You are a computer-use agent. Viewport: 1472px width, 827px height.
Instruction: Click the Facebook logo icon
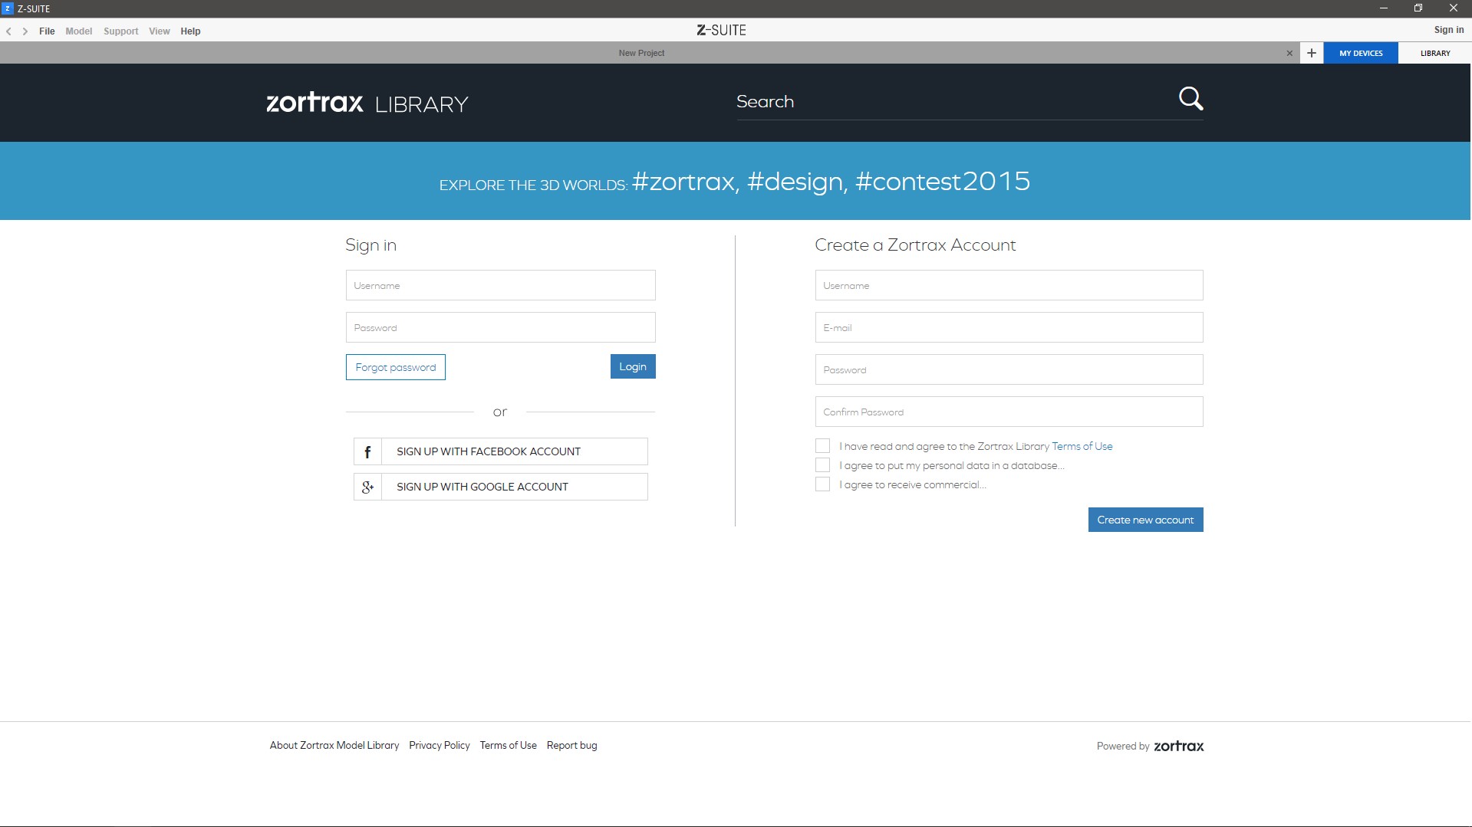pos(367,451)
